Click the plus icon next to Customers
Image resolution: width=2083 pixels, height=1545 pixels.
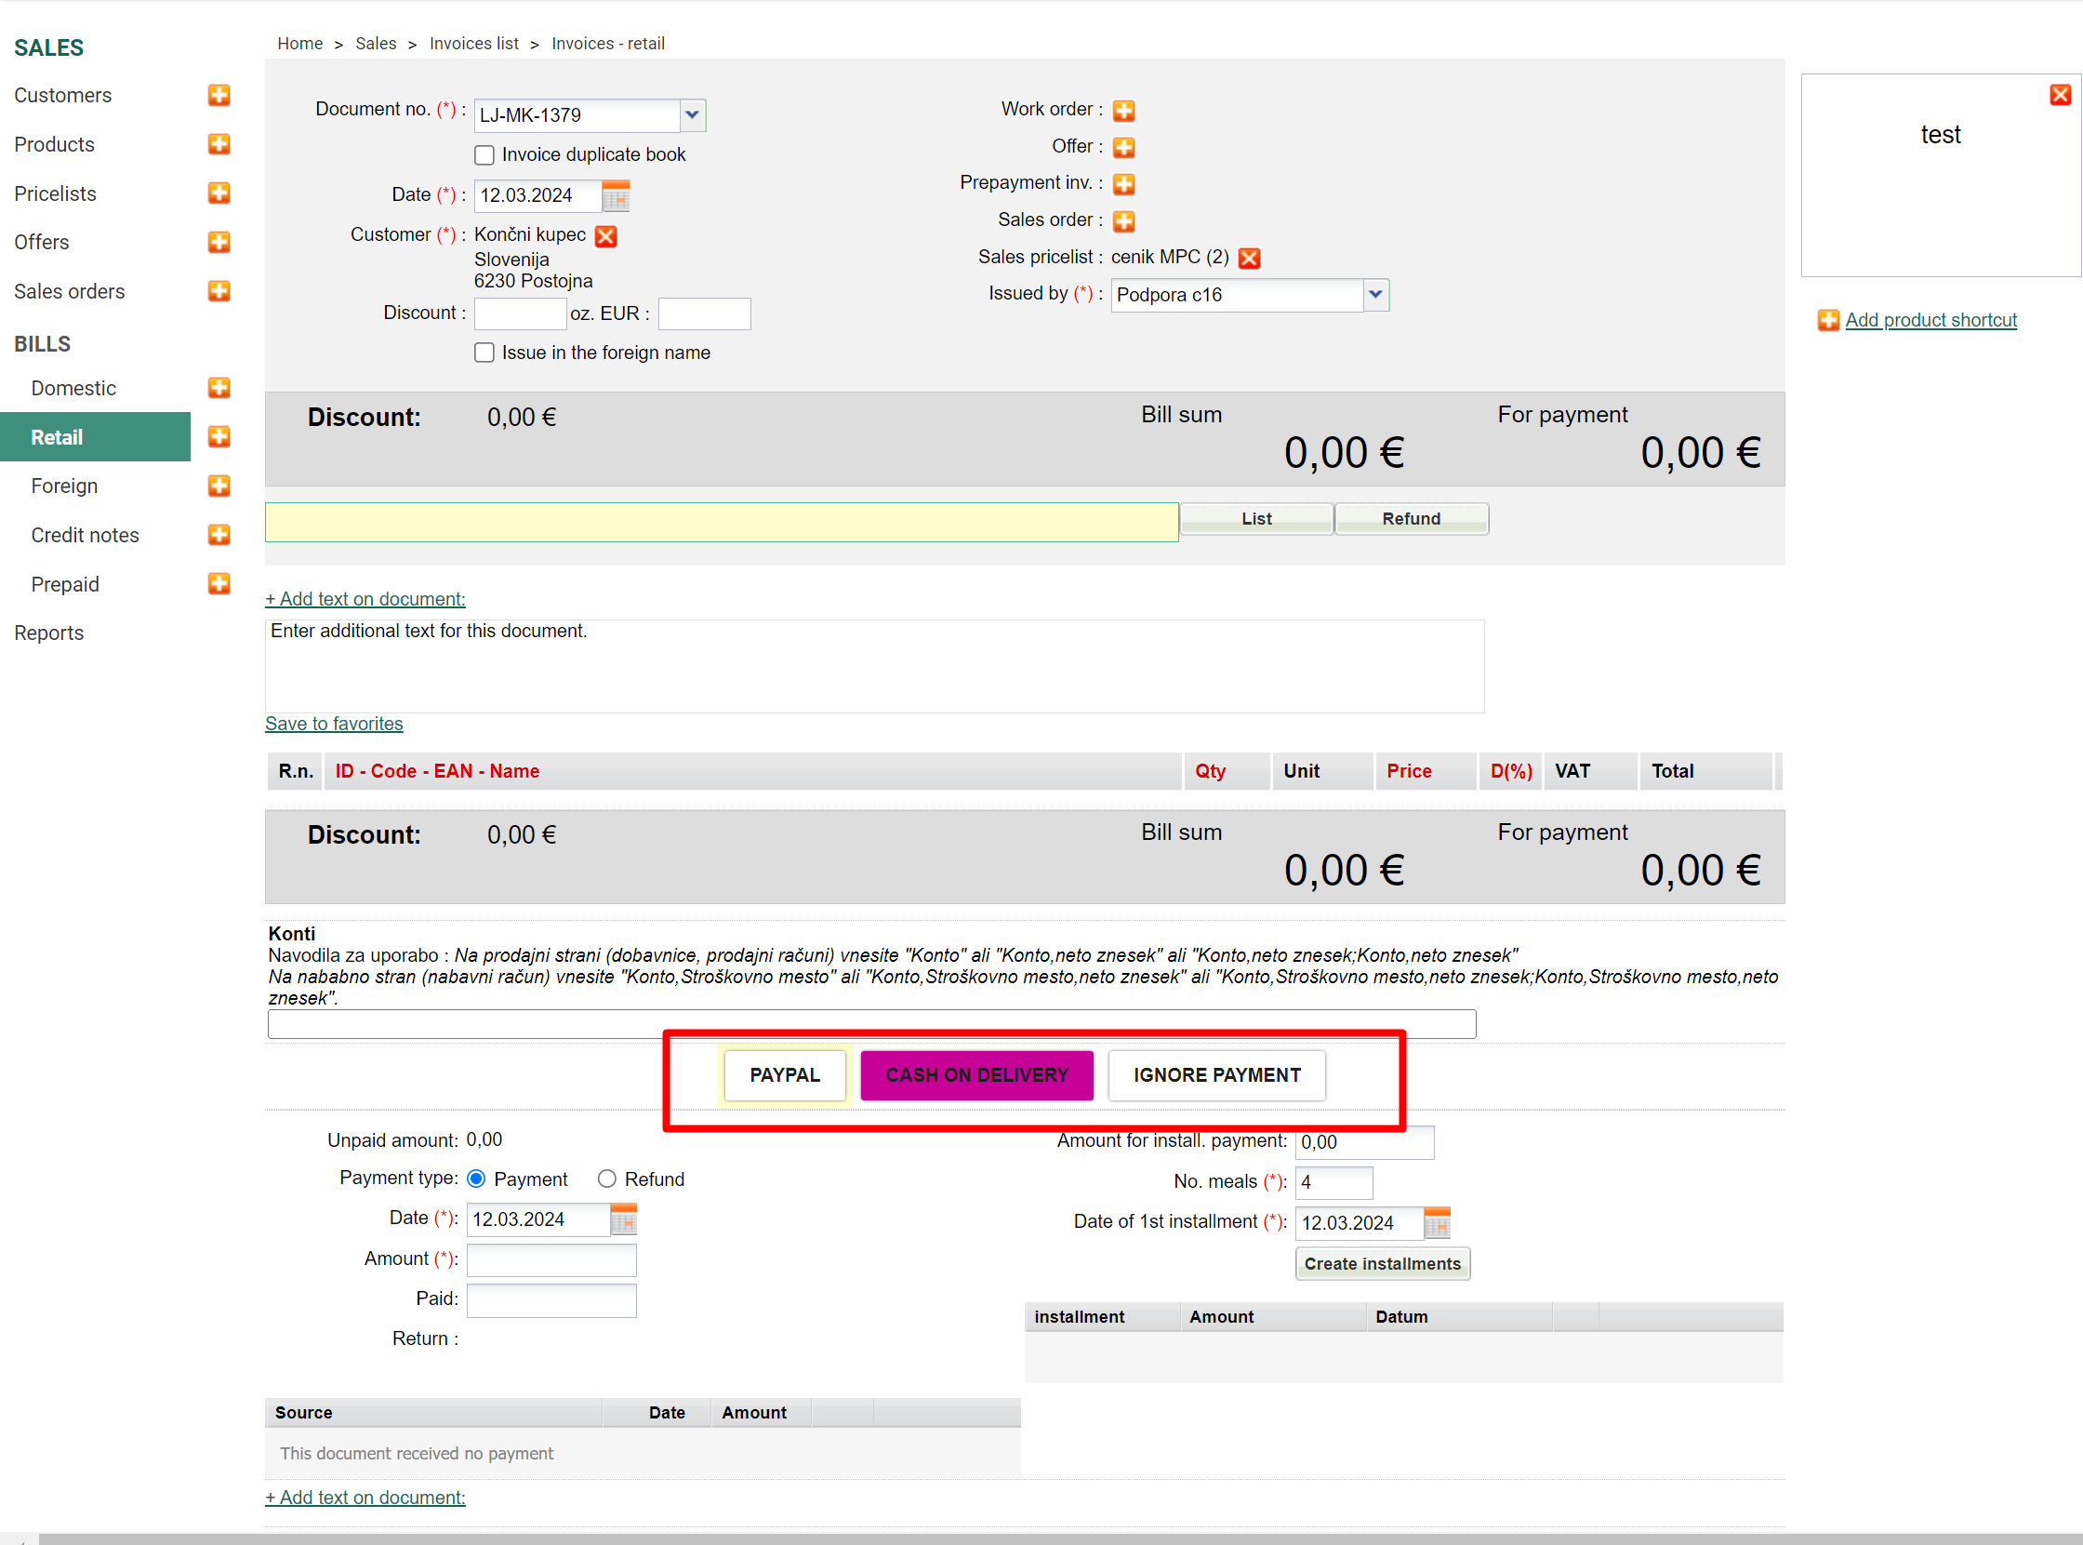tap(219, 96)
